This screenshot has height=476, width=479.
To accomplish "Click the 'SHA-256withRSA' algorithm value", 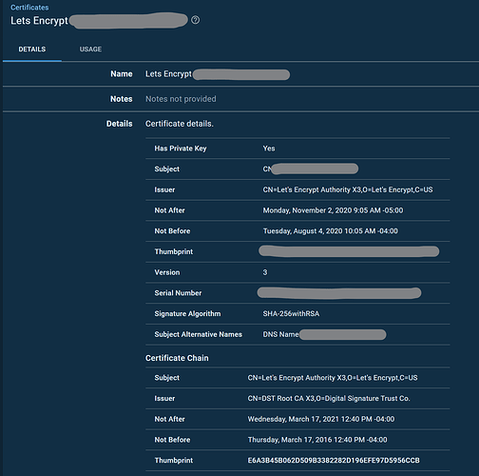I will [x=291, y=313].
